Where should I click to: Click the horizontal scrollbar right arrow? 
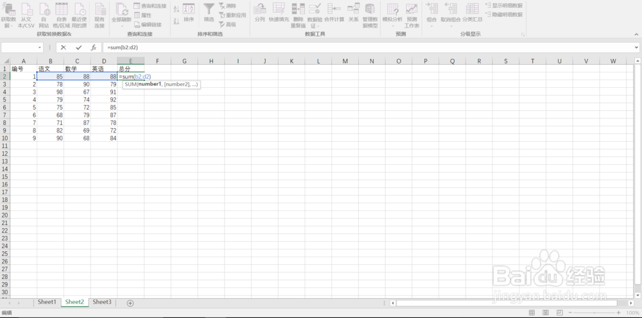[631, 303]
